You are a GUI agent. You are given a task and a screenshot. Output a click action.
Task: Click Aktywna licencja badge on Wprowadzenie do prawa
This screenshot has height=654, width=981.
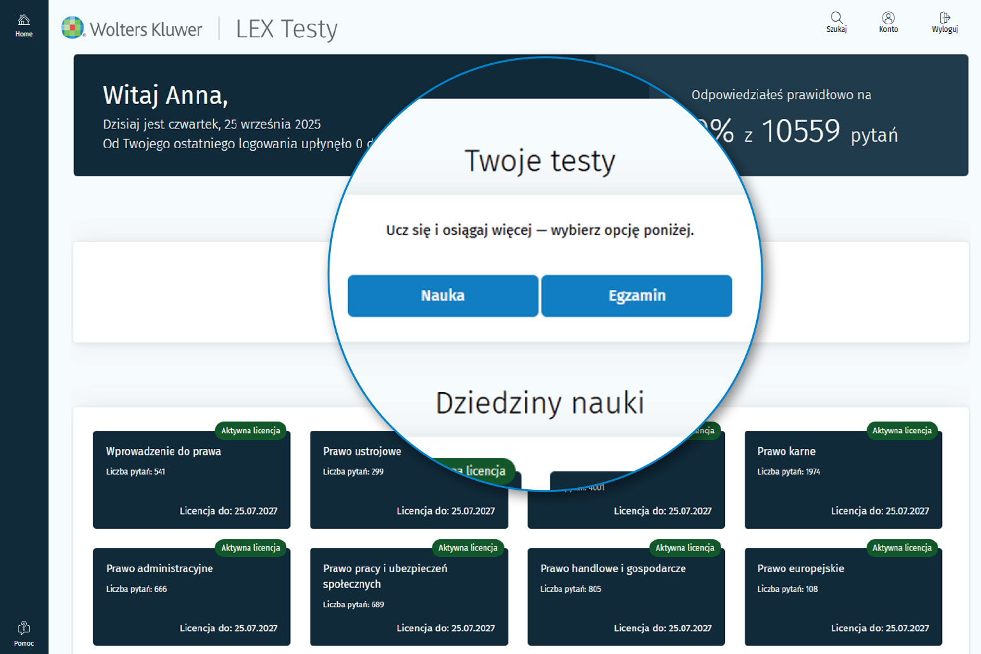coord(250,430)
